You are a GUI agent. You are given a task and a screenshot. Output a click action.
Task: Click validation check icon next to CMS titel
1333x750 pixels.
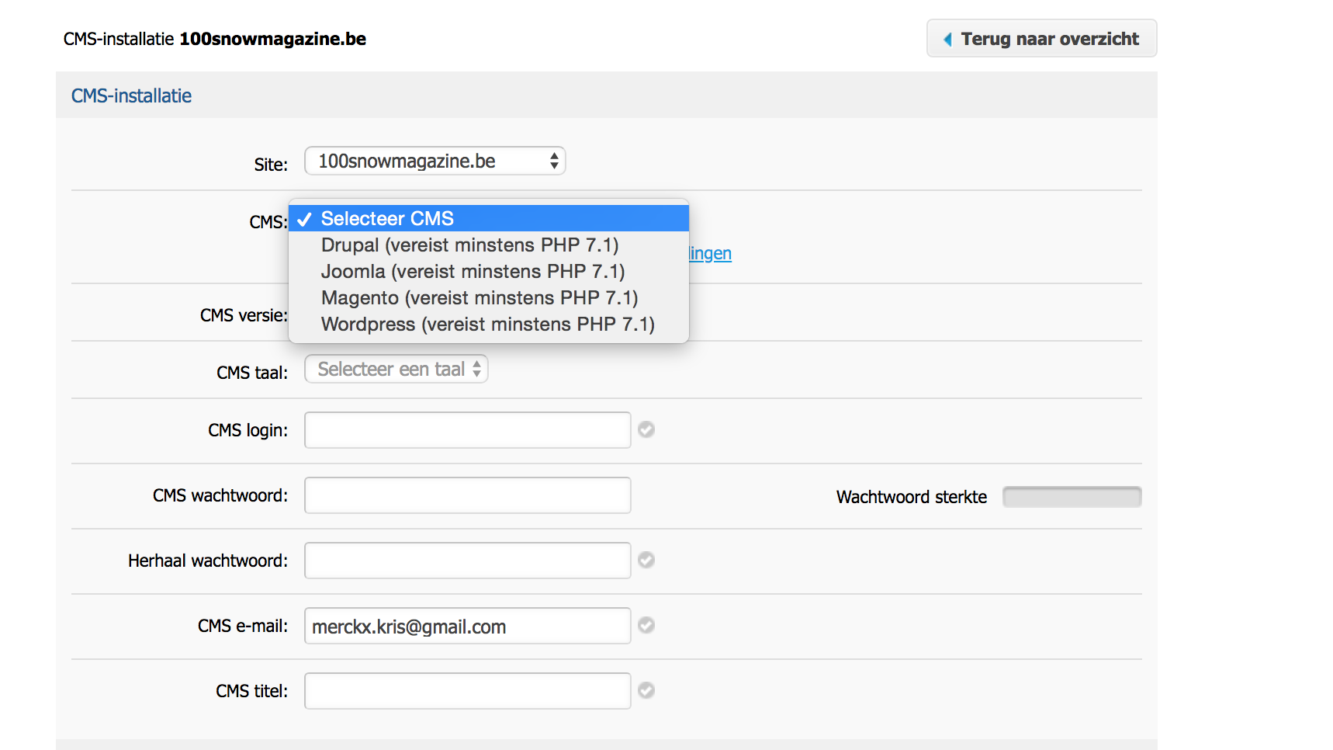646,690
